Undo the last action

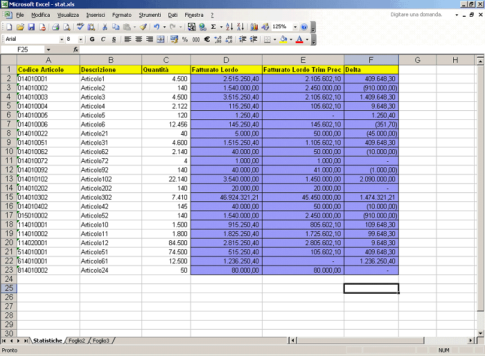(x=156, y=27)
